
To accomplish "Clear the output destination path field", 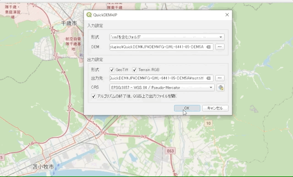I will point(208,78).
